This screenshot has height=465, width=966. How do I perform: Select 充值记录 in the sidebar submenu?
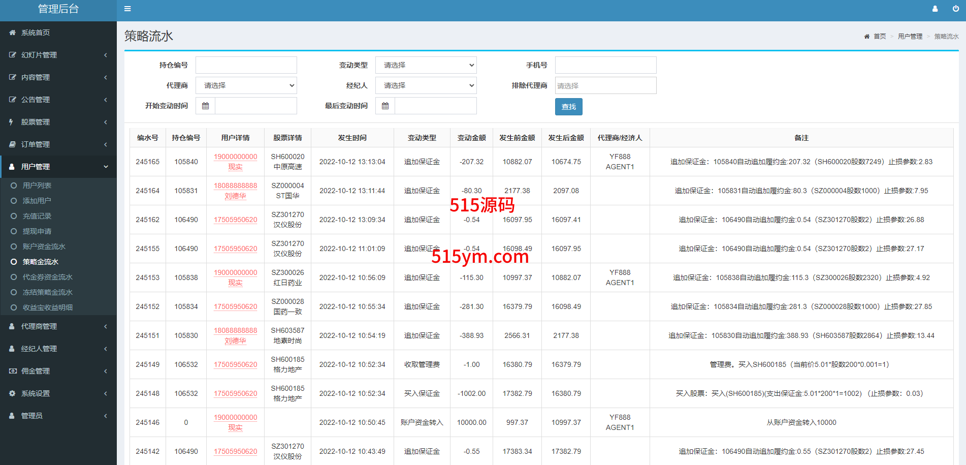[37, 216]
